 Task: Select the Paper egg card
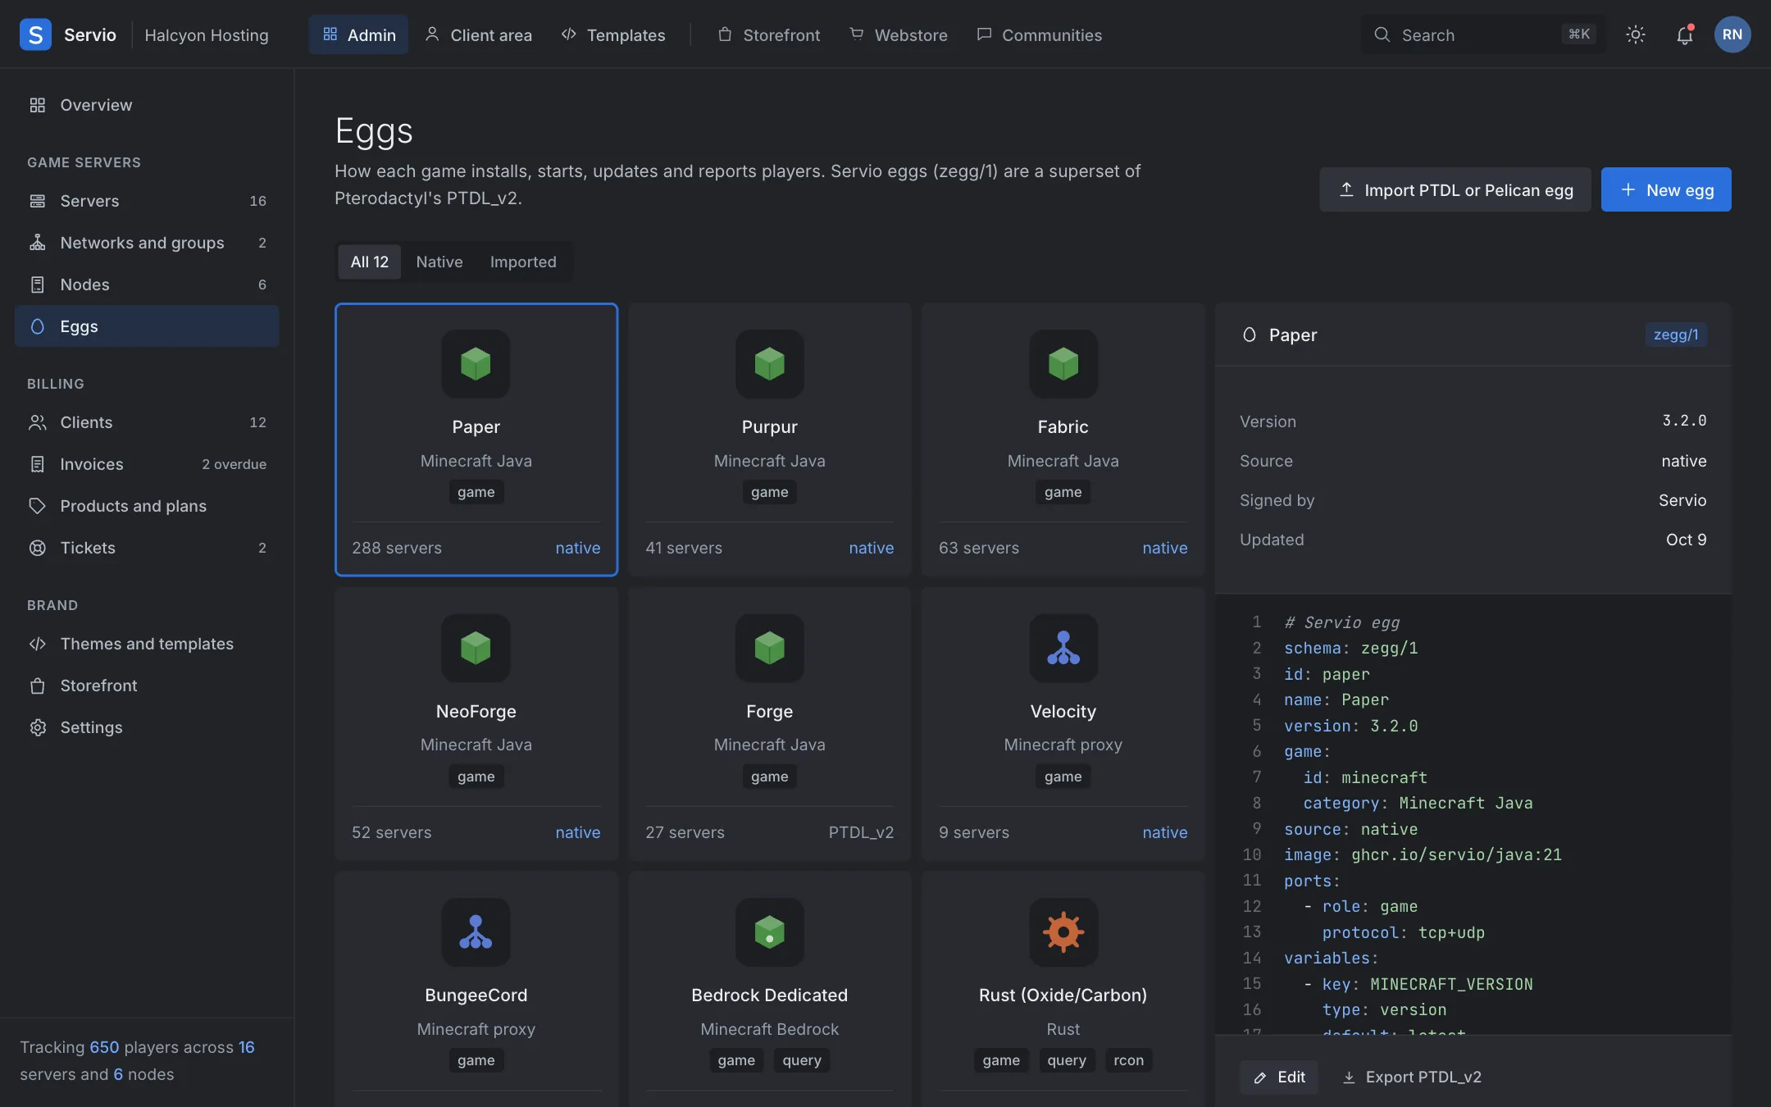click(476, 440)
